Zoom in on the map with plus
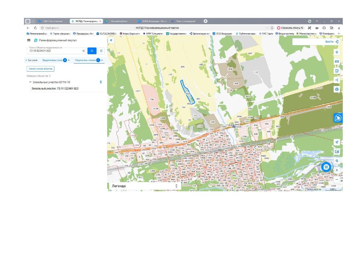The image size is (357, 253). click(x=337, y=170)
